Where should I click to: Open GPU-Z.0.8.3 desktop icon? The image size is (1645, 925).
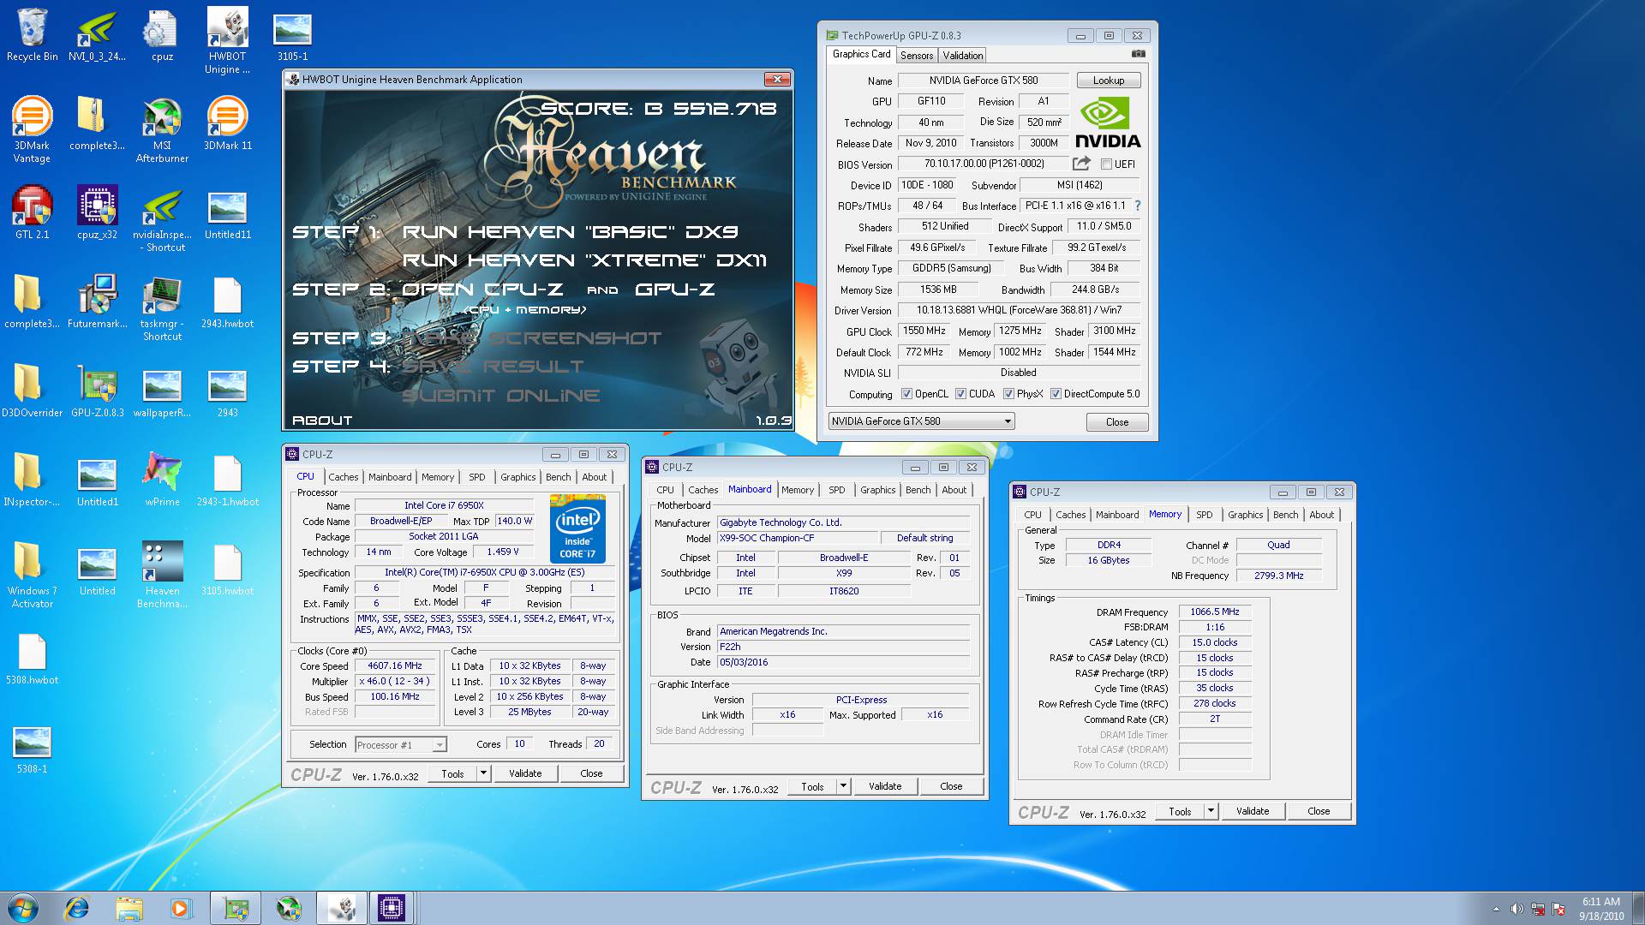pos(97,391)
